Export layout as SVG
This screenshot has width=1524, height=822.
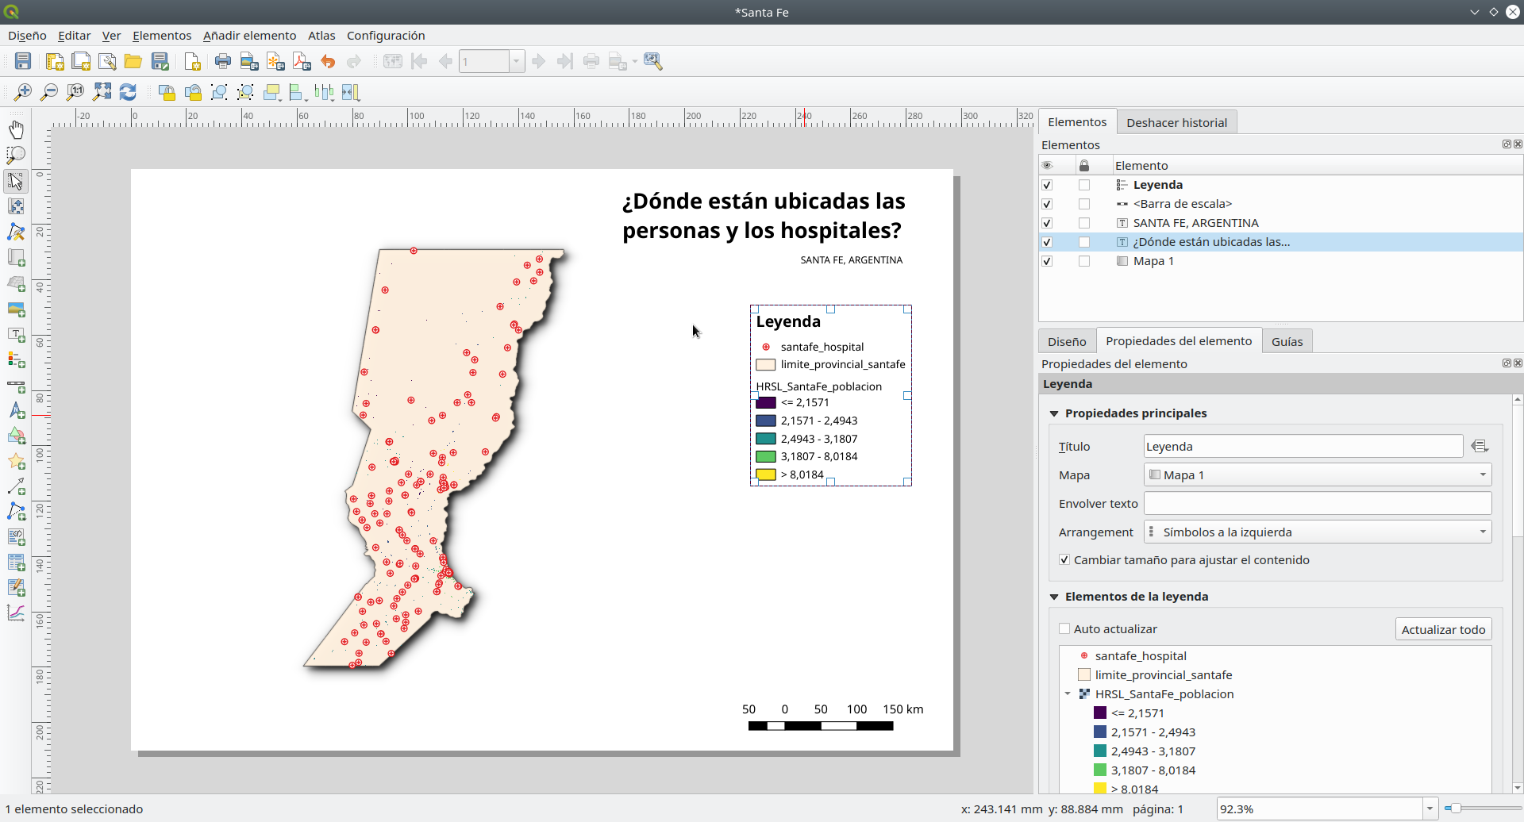coord(275,61)
